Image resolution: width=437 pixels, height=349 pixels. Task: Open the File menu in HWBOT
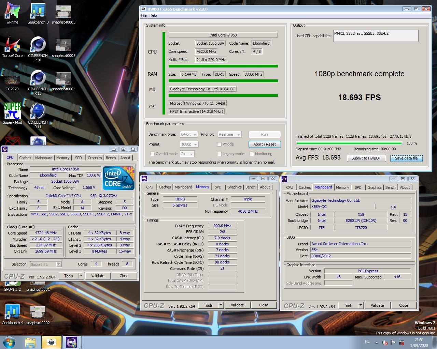coord(144,15)
